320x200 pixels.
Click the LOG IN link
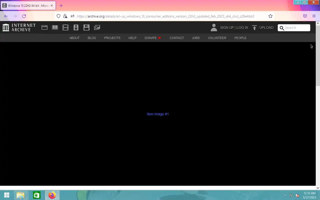[242, 27]
